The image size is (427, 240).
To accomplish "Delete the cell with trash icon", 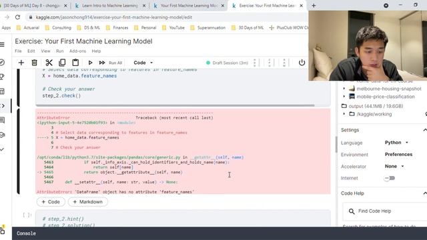I will 34,63.
